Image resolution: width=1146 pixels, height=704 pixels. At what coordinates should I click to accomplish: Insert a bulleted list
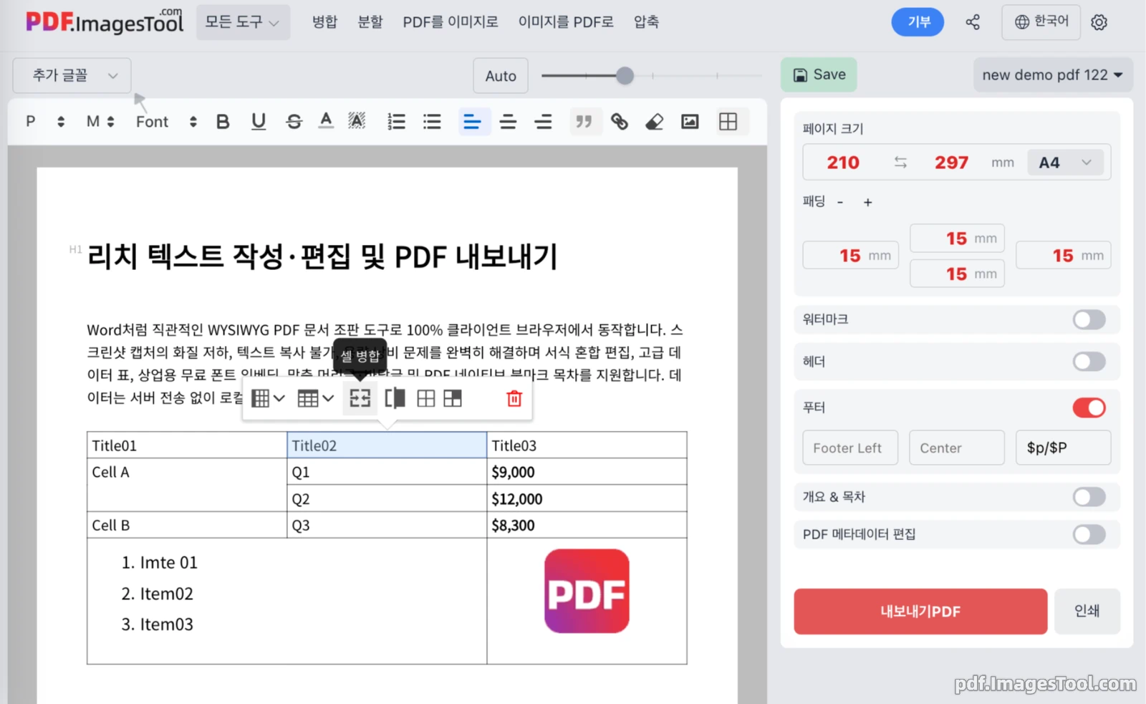[x=432, y=122]
